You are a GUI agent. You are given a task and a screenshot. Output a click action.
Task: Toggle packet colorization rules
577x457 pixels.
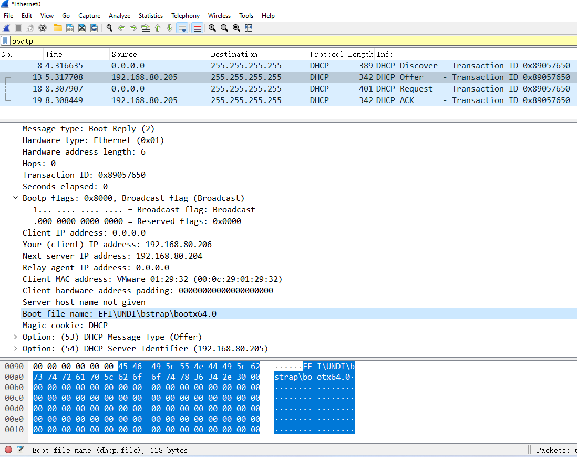tap(197, 28)
